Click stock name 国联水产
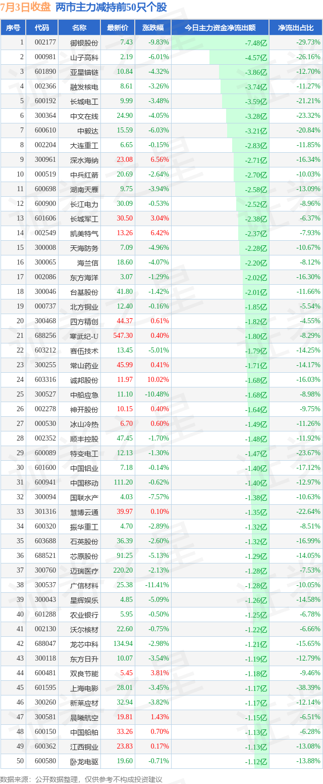The image size is (323, 784). 84,497
